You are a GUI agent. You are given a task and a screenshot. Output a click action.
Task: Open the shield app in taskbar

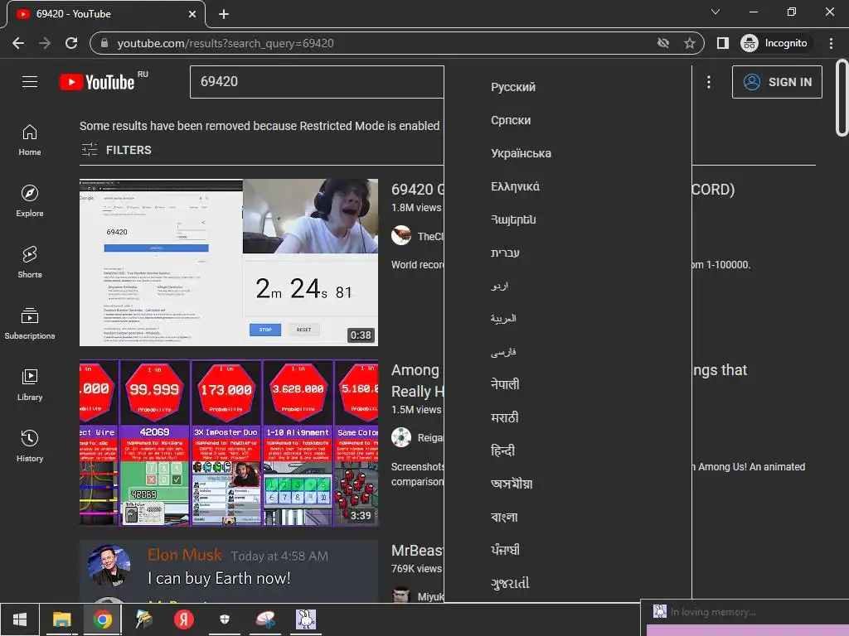[224, 619]
